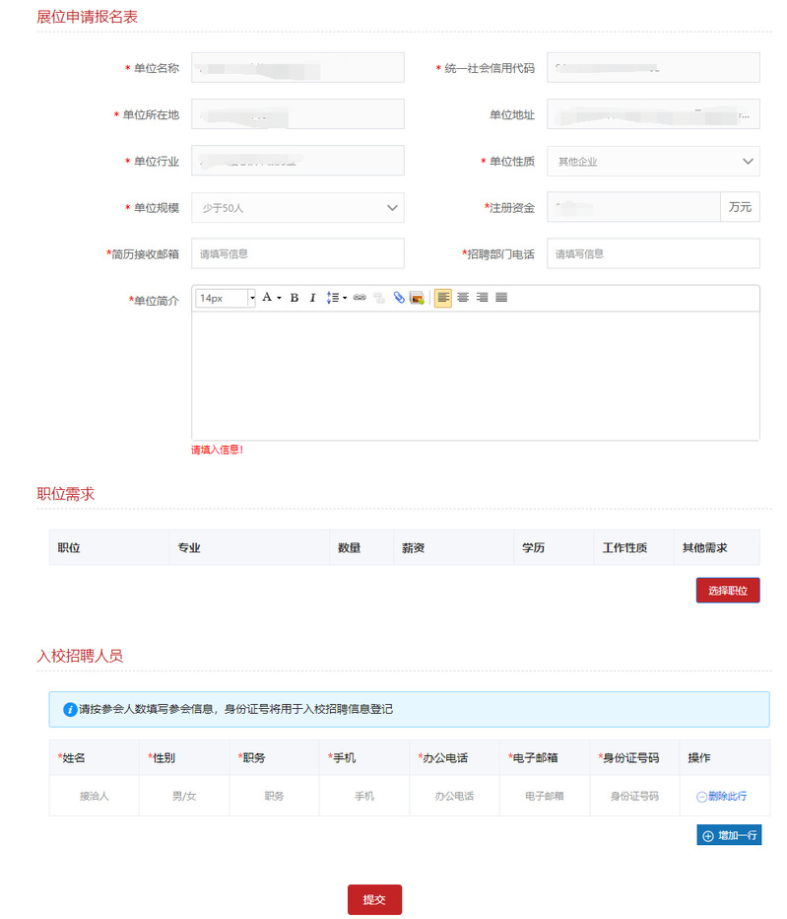Viewport: 787px width, 919px height.
Task: Center-align text in the editor
Action: coord(463,298)
